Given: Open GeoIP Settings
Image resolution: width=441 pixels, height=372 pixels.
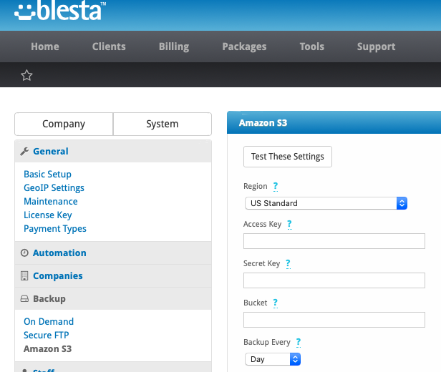Looking at the screenshot, I should click(x=54, y=187).
